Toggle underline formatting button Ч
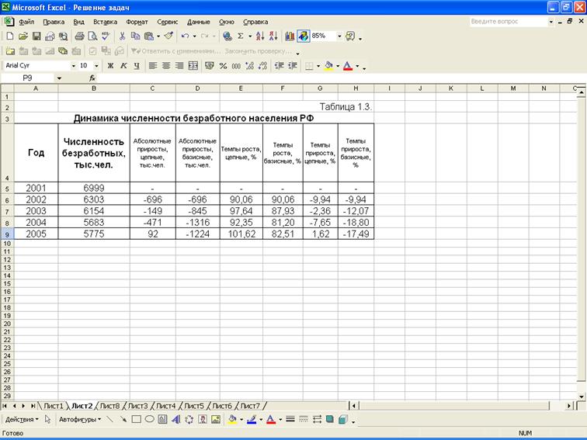This screenshot has width=587, height=440. tap(136, 66)
